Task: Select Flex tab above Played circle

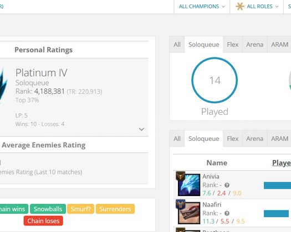Action: tap(233, 45)
